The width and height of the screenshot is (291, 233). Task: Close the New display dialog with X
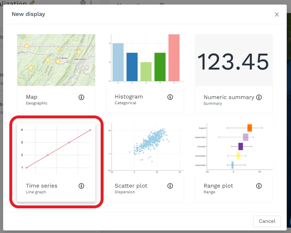pos(277,14)
